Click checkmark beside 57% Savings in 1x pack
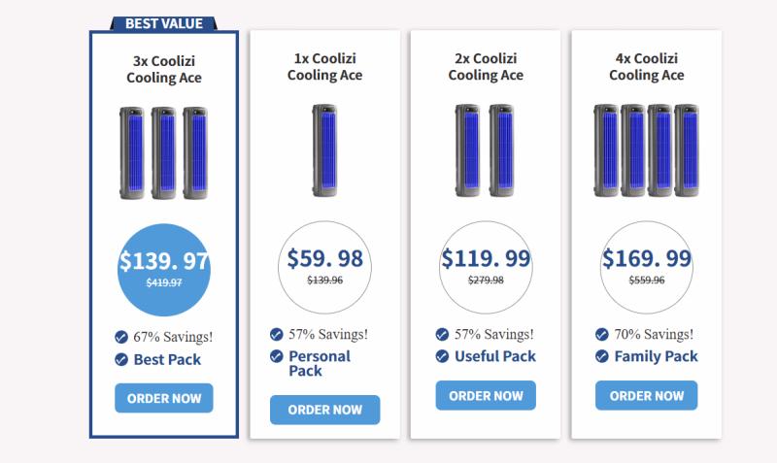This screenshot has height=463, width=777. pos(277,334)
